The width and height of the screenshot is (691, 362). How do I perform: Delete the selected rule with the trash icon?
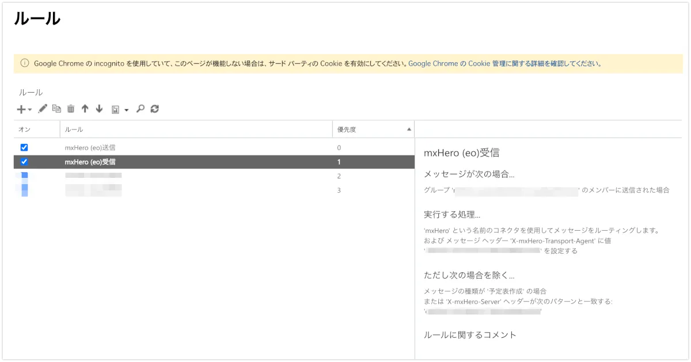71,108
